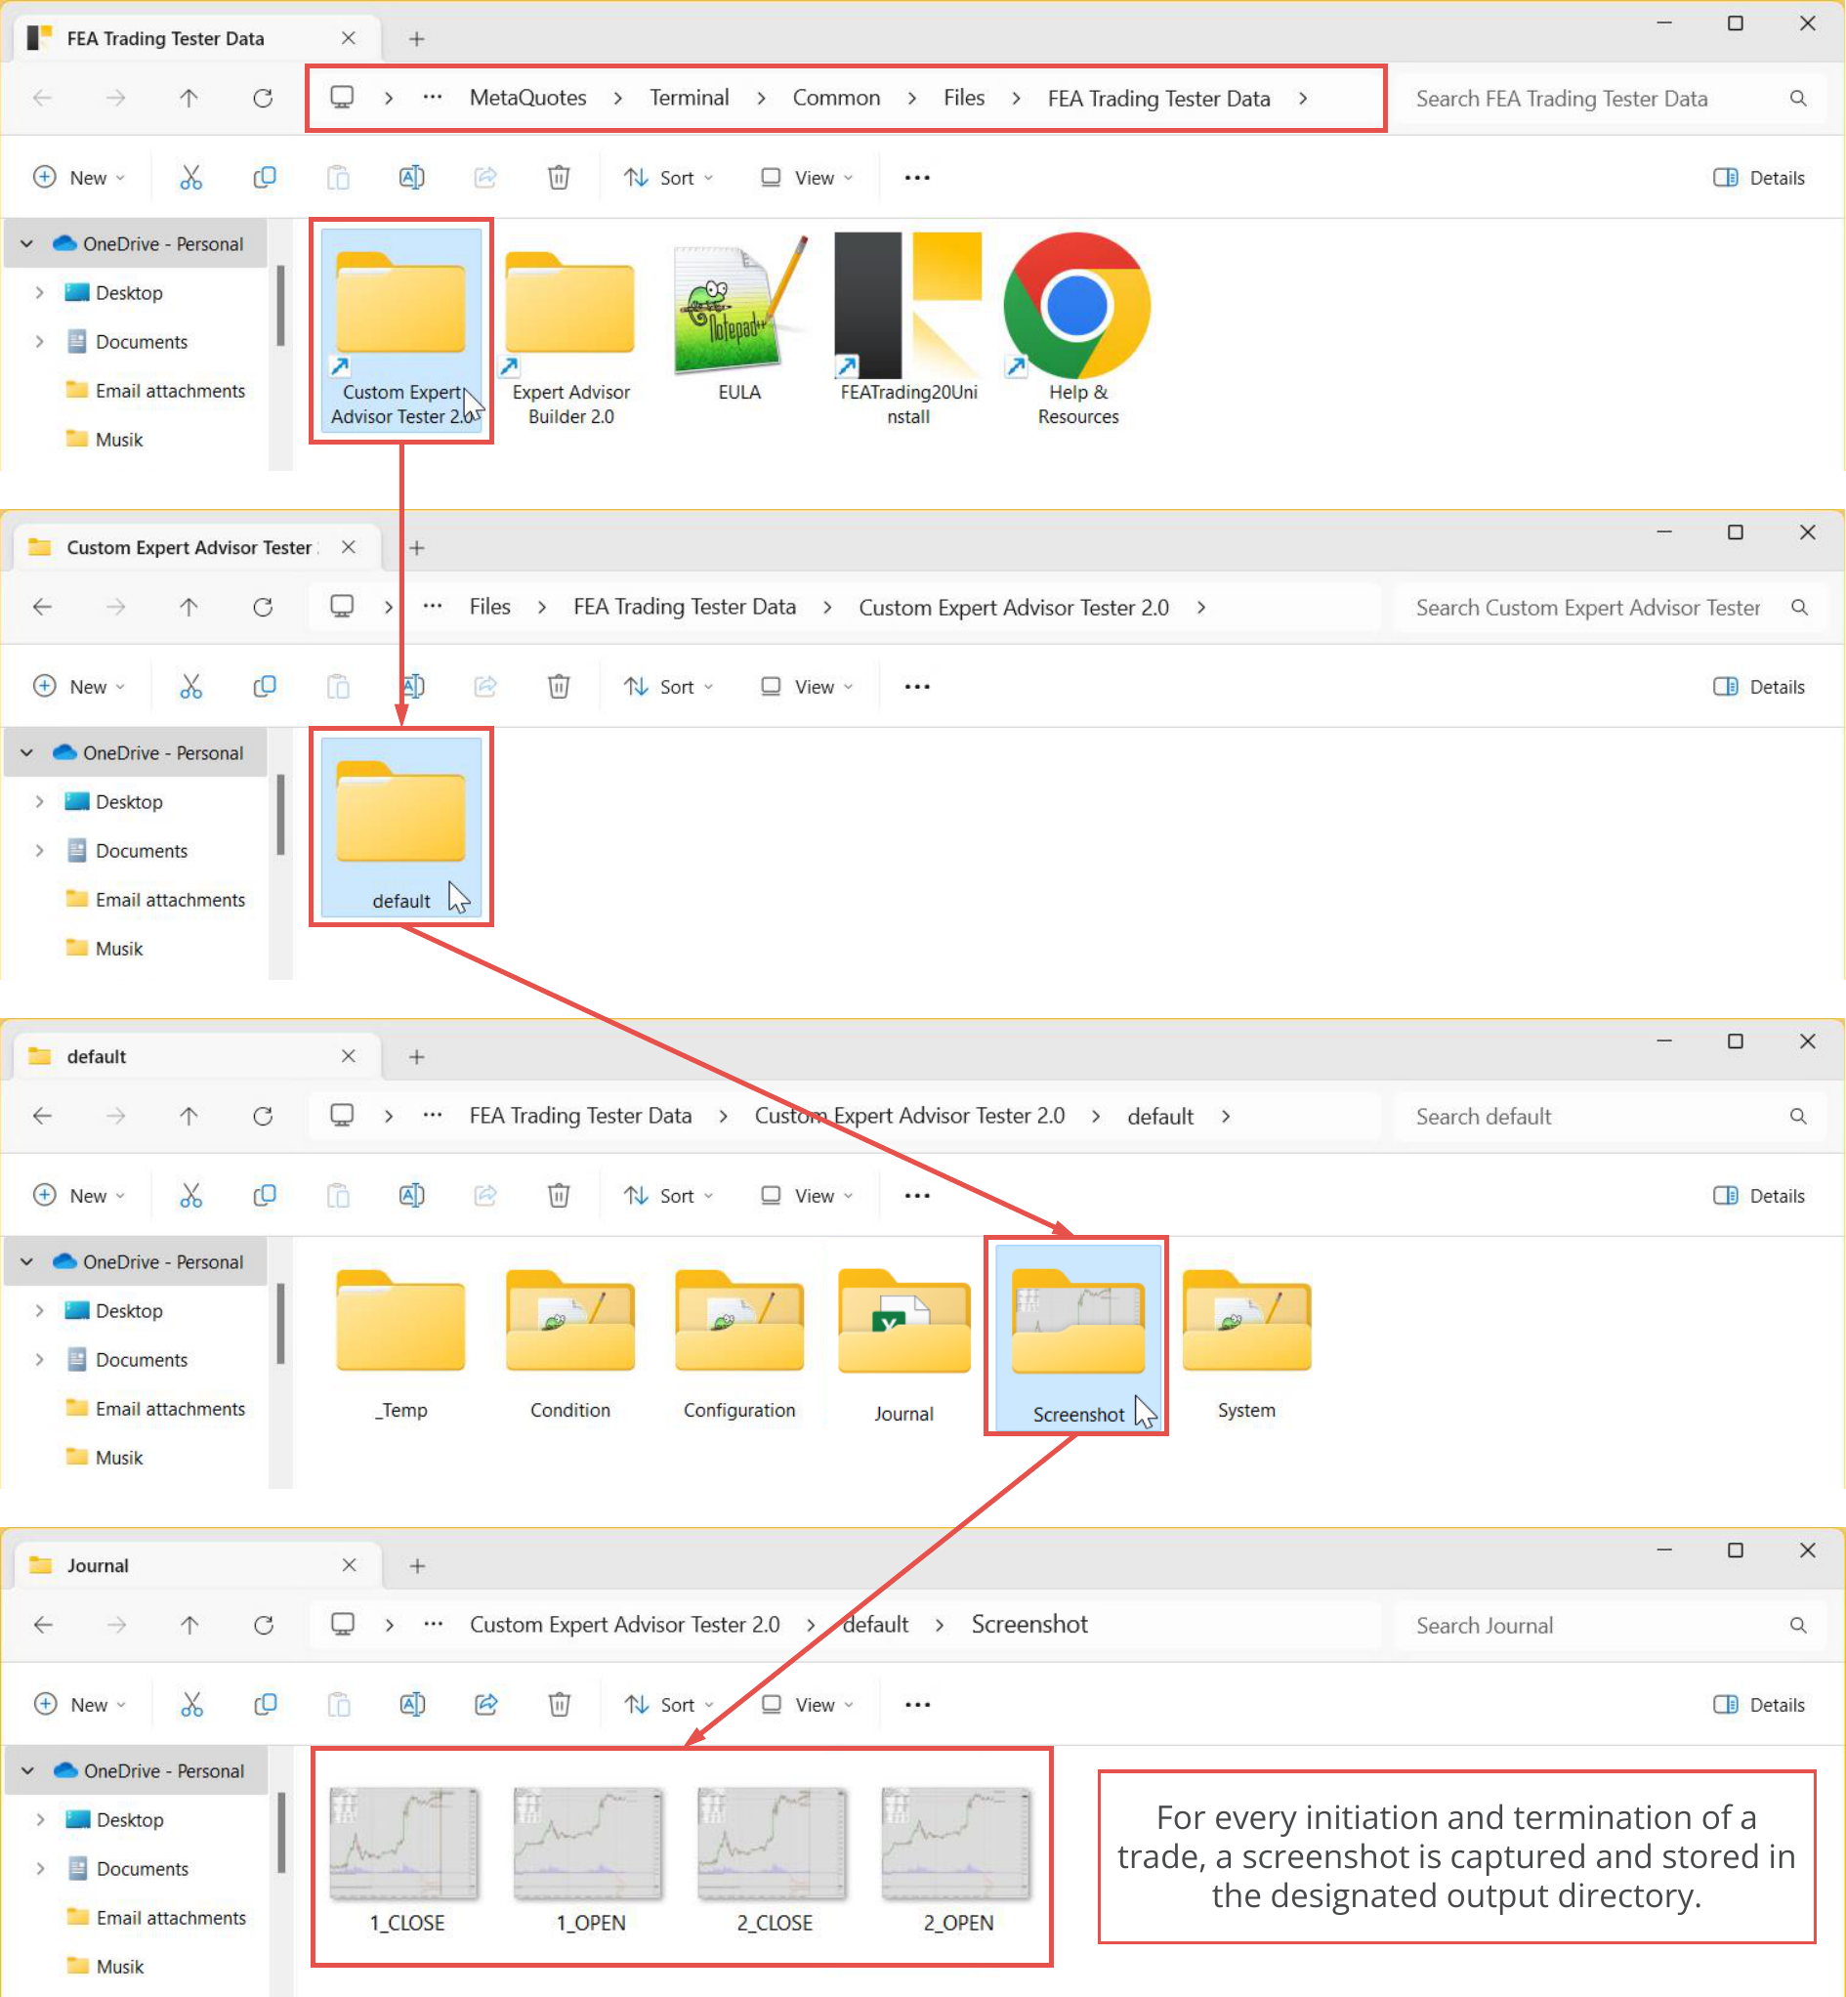Select FEA Trading Tester Data tab

click(x=196, y=38)
